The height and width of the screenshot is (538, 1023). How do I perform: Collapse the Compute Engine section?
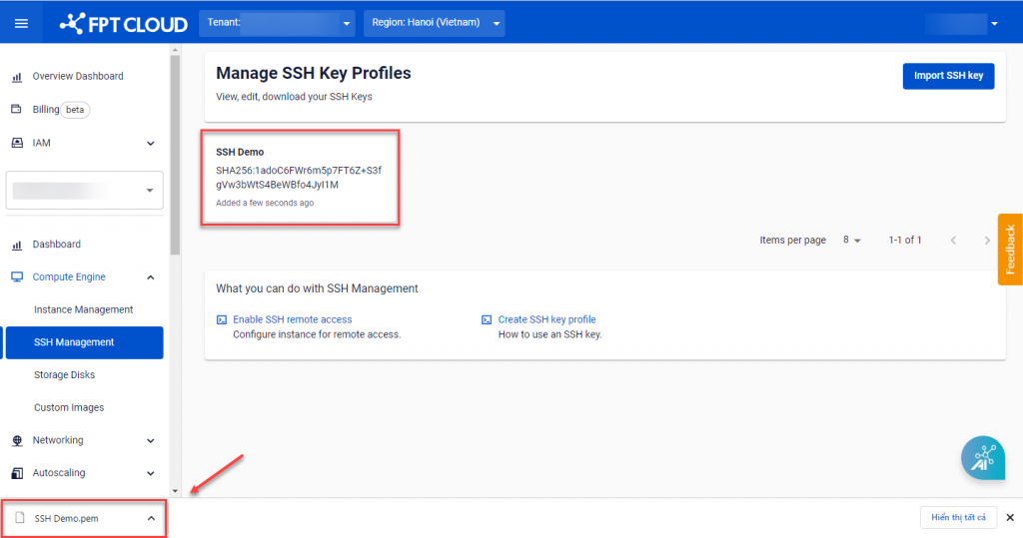click(150, 277)
